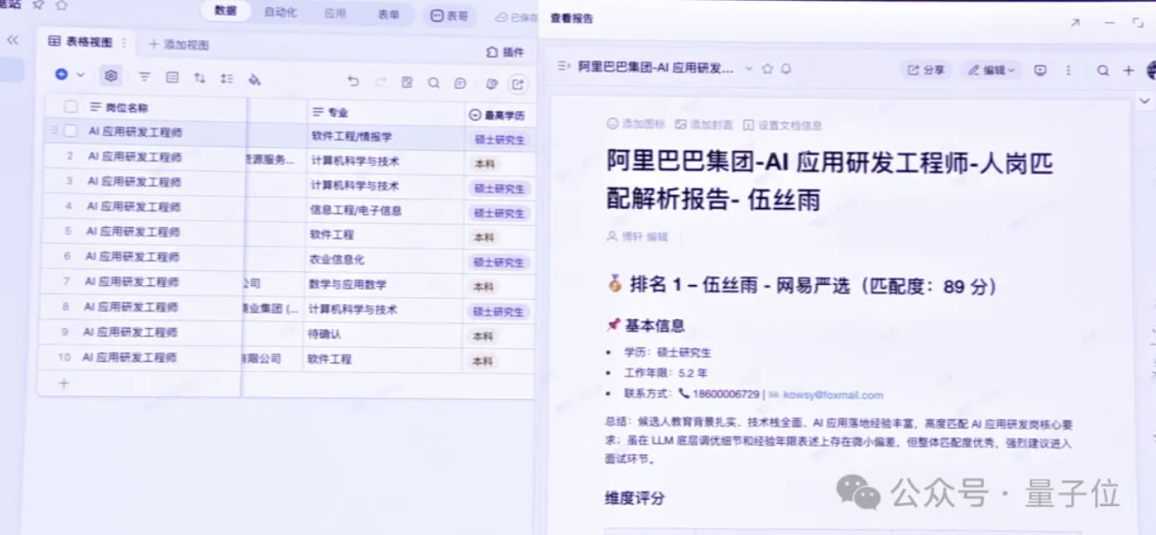Open the fill color paint bucket tool

255,79
